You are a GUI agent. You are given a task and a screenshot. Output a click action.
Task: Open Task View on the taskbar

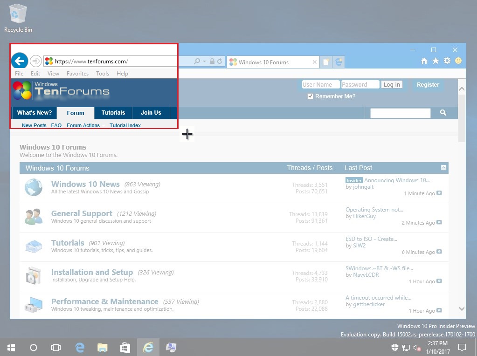56,348
